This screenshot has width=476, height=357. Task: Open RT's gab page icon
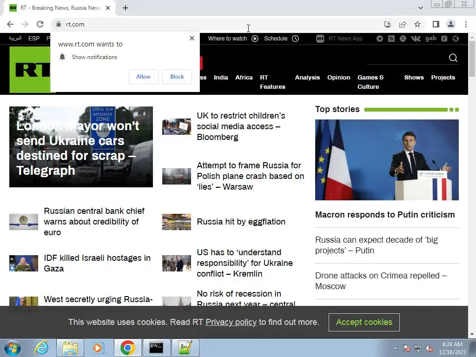431,38
